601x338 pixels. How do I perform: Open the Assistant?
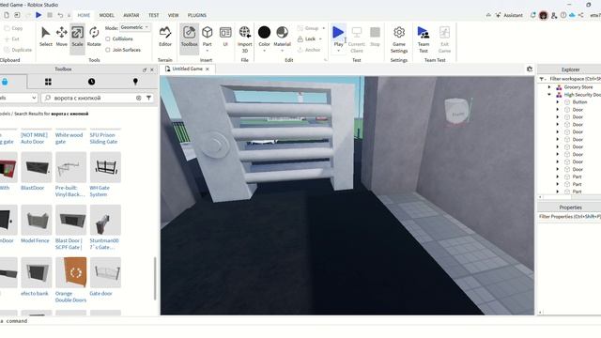[509, 15]
